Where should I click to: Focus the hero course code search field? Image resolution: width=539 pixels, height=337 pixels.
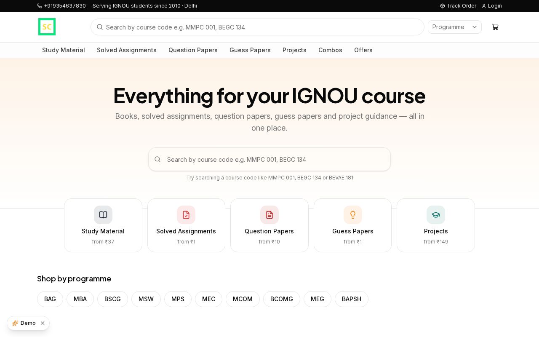[269, 159]
